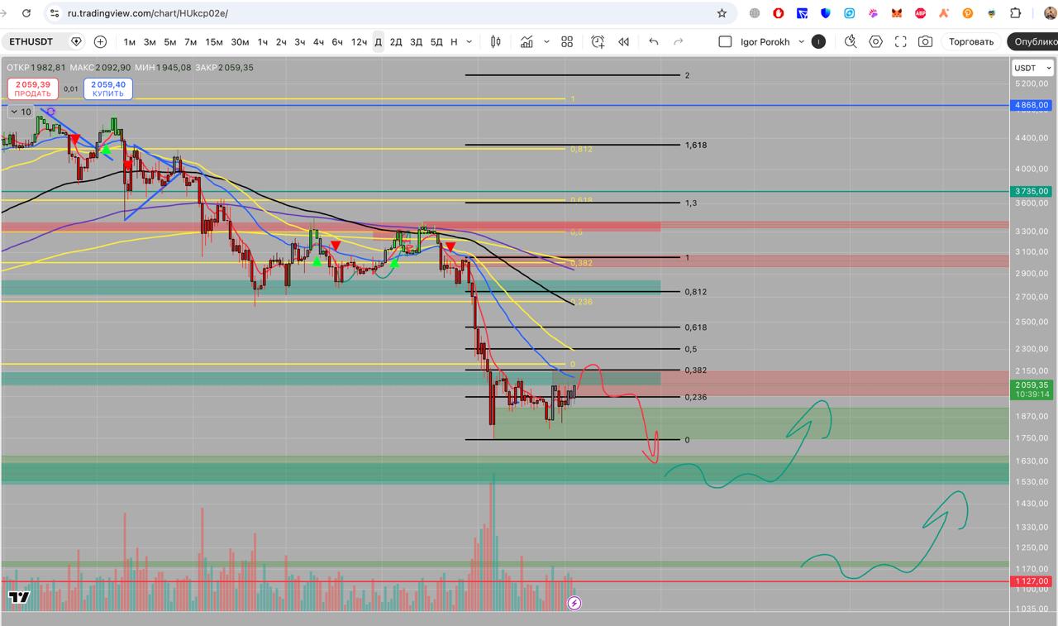Enter fullscreen chart mode
The width and height of the screenshot is (1058, 626).
click(901, 42)
